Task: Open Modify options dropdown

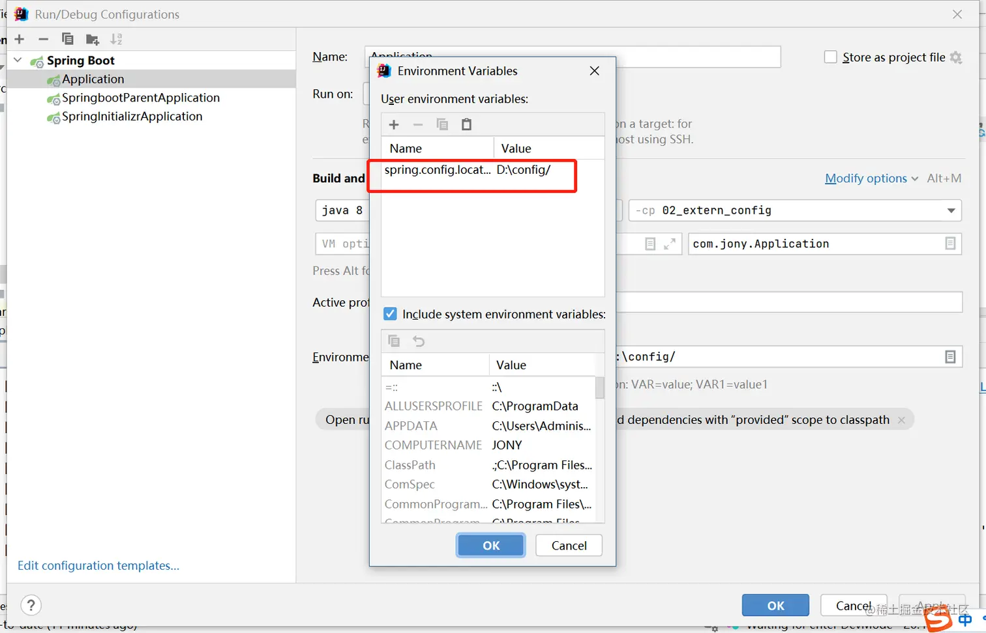Action: click(x=872, y=178)
